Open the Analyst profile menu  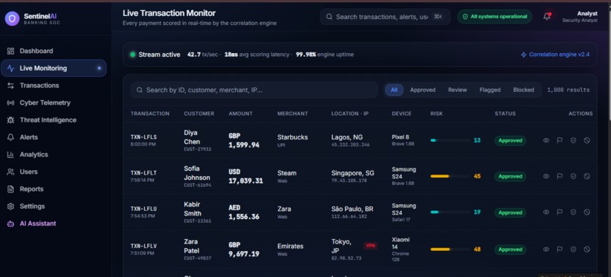pyautogui.click(x=579, y=17)
